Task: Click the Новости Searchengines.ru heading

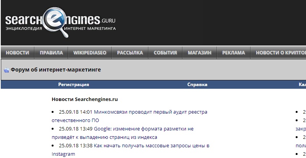Action: point(85,99)
